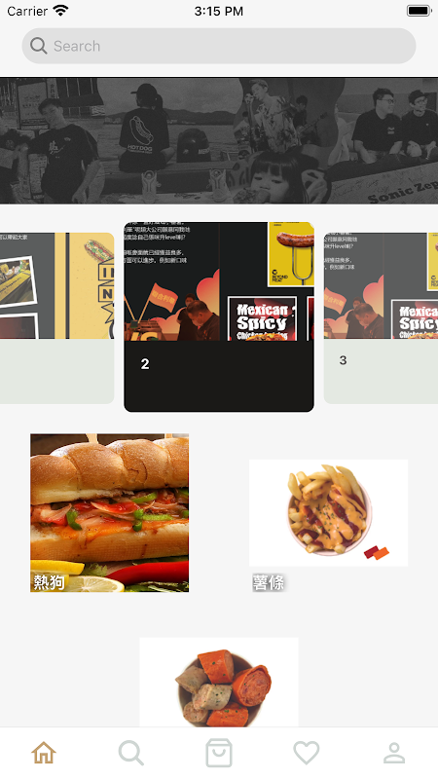Tap the clock time in status bar
The image size is (438, 779).
(219, 11)
